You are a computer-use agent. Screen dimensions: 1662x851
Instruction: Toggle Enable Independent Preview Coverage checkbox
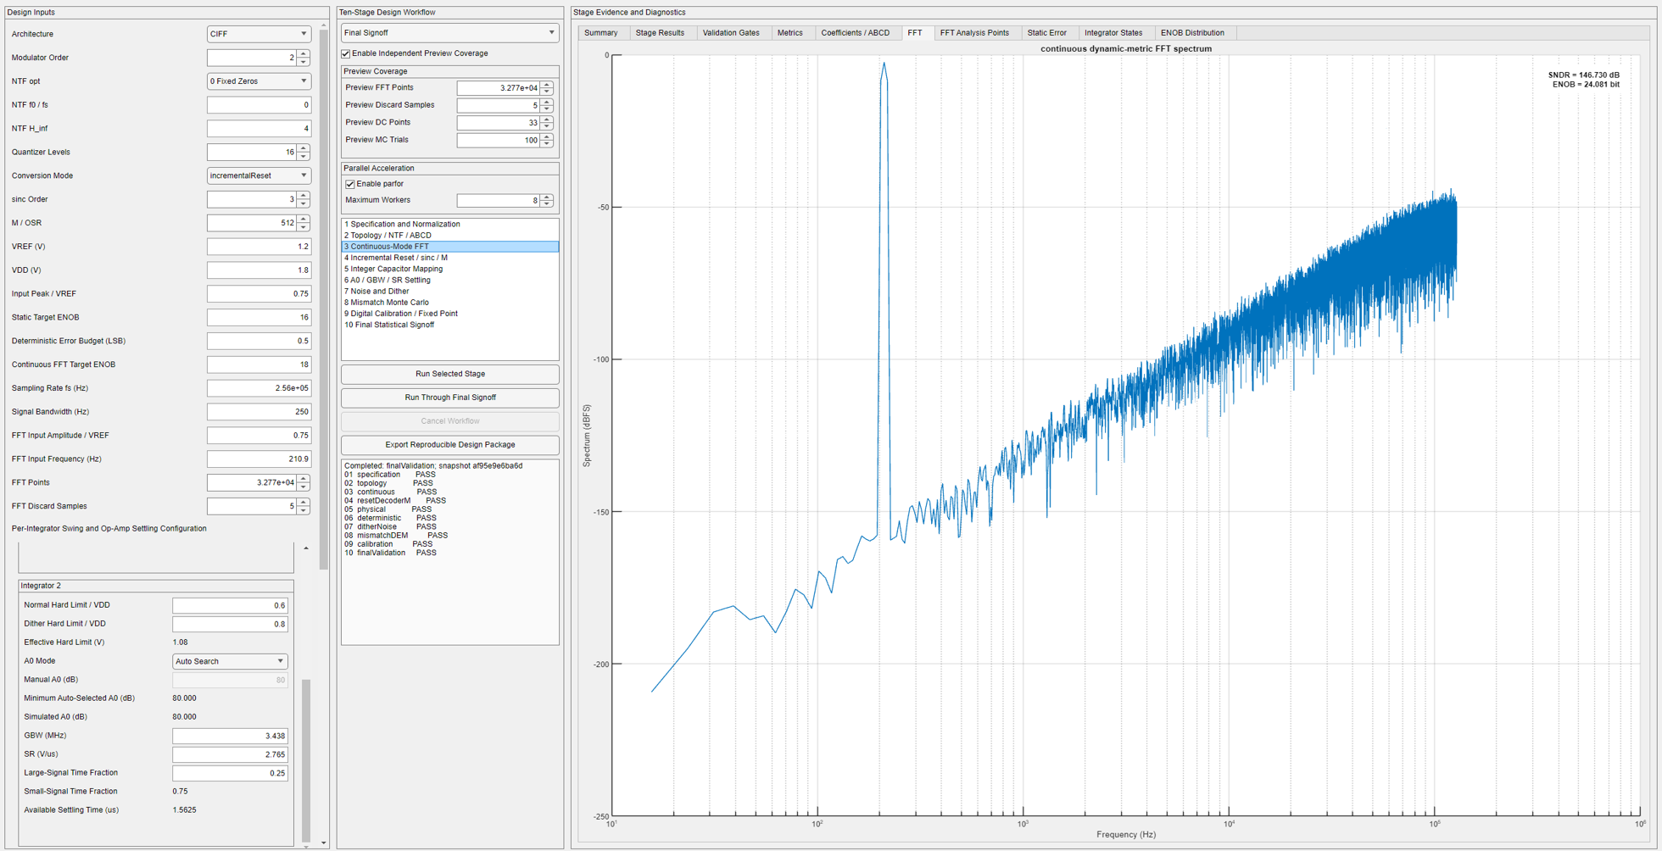pos(346,53)
